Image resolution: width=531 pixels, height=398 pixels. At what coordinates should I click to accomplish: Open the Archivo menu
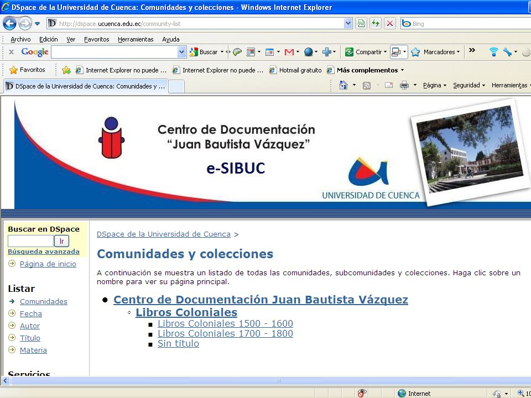20,39
